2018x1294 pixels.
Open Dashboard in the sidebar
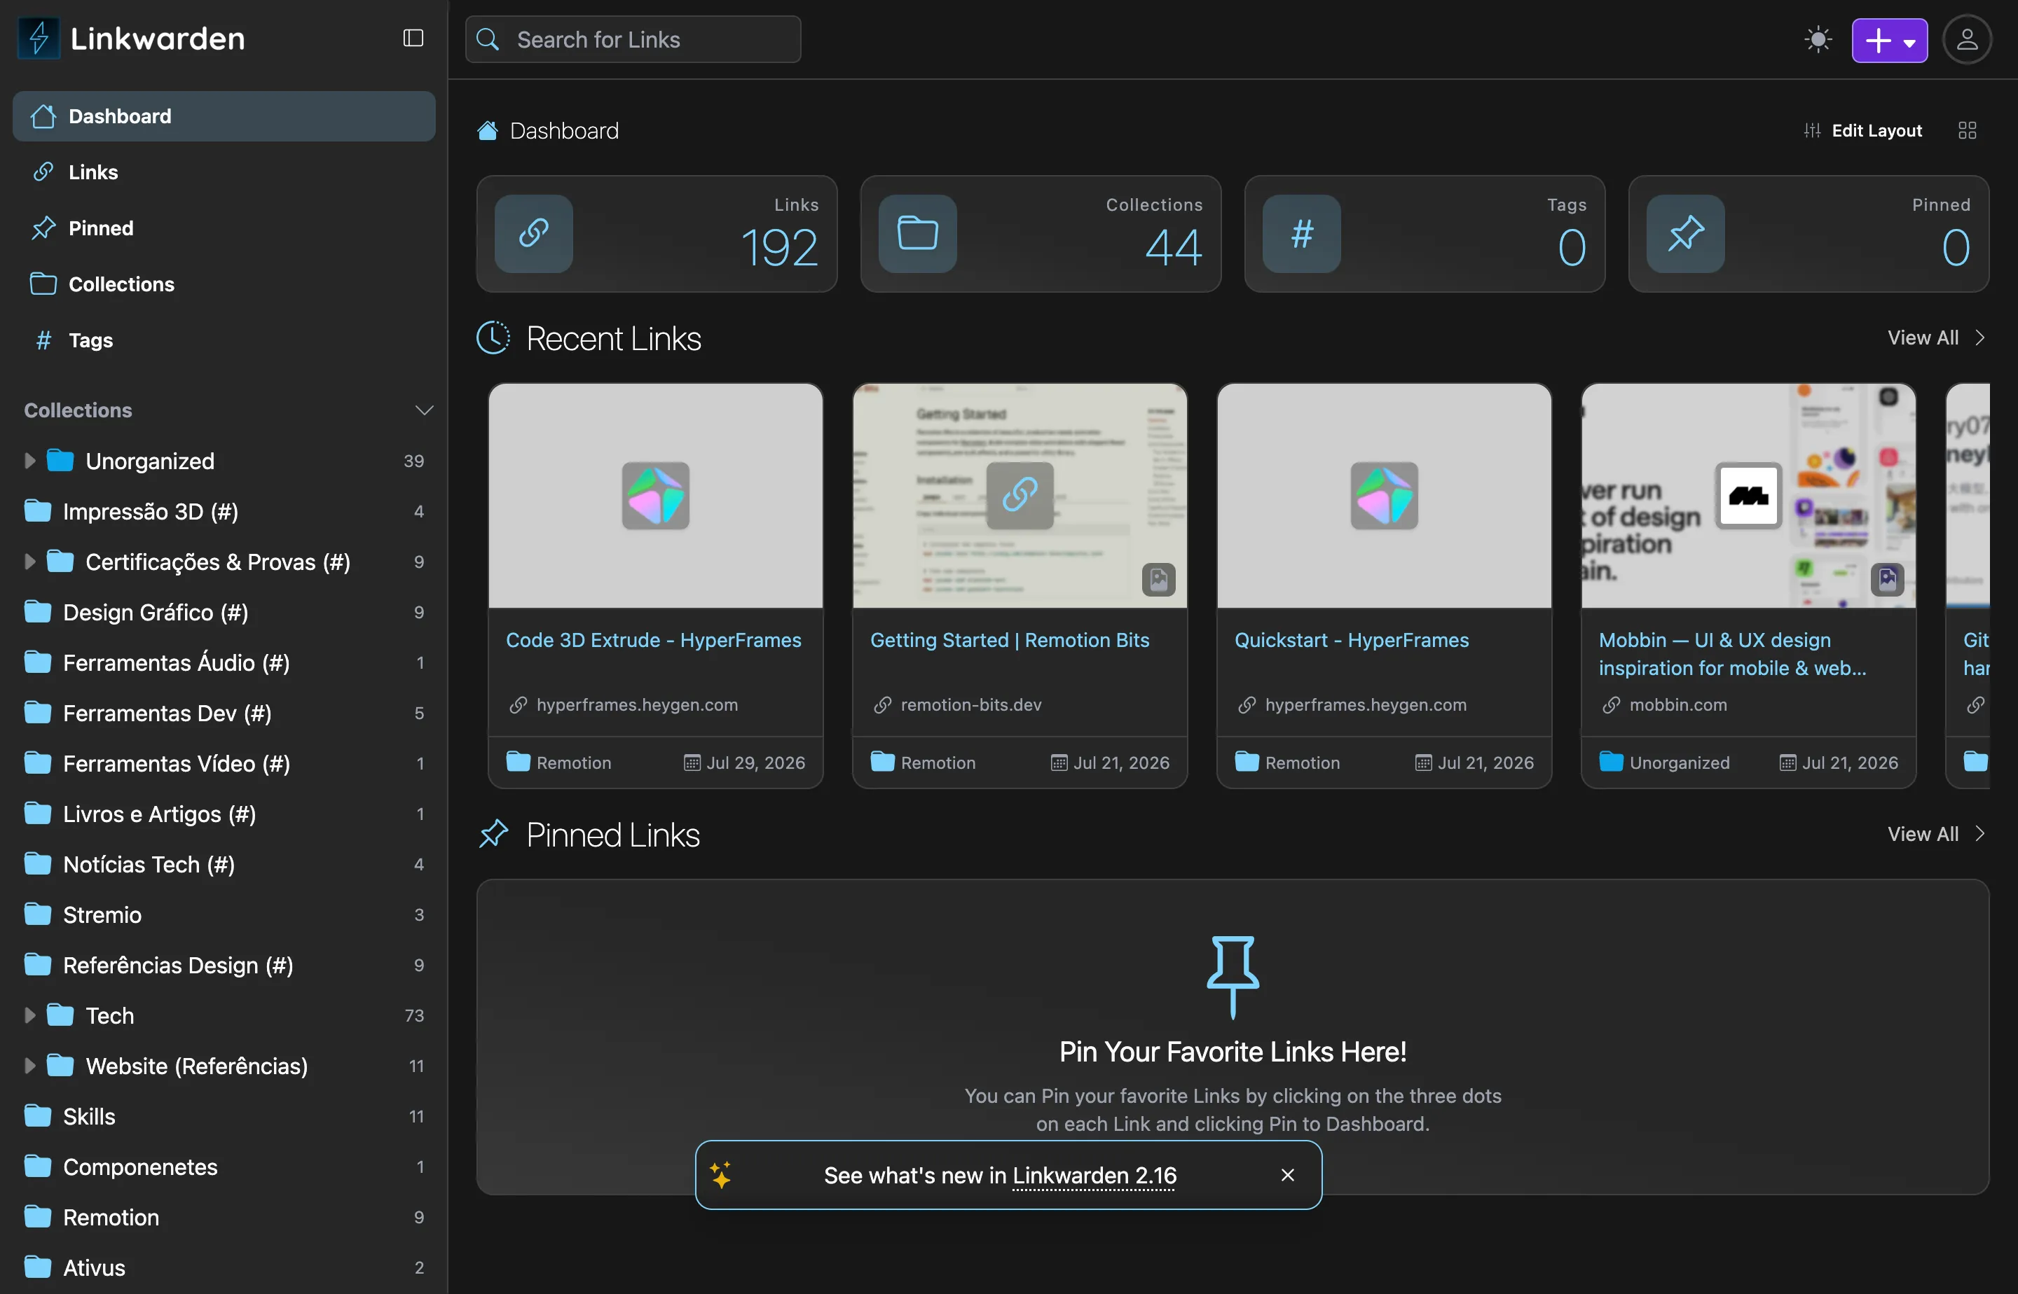224,116
